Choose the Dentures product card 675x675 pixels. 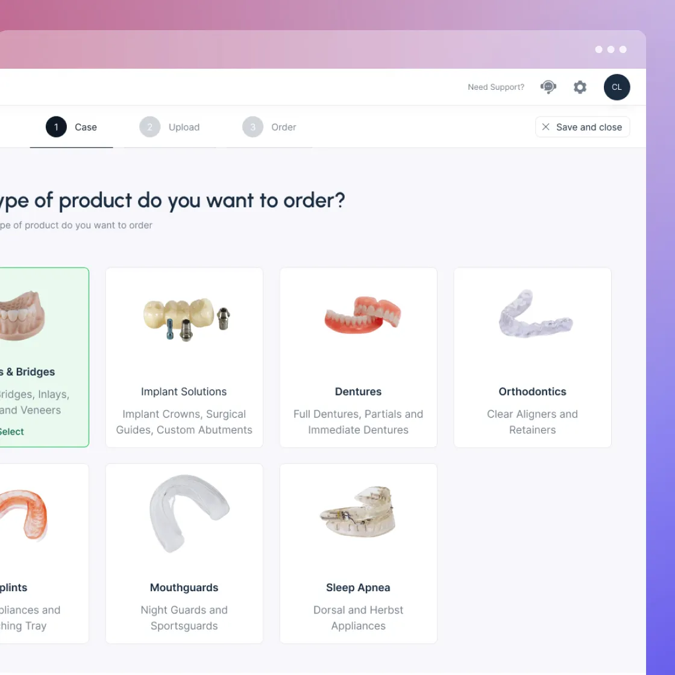click(358, 357)
